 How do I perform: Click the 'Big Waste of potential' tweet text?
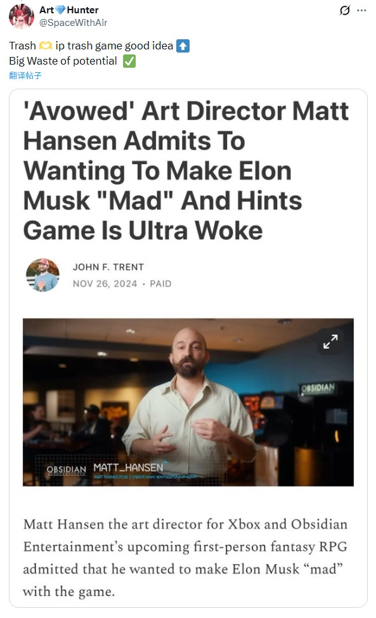(x=63, y=61)
